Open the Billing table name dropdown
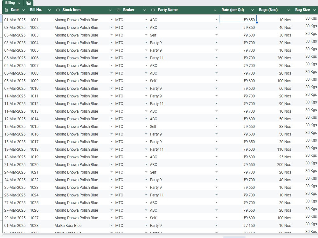This screenshot has height=238, width=318. [19, 3]
